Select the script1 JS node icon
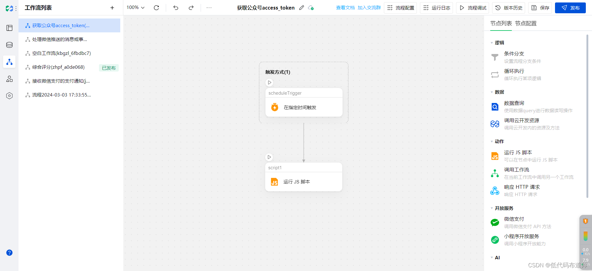592x271 pixels. coord(274,182)
